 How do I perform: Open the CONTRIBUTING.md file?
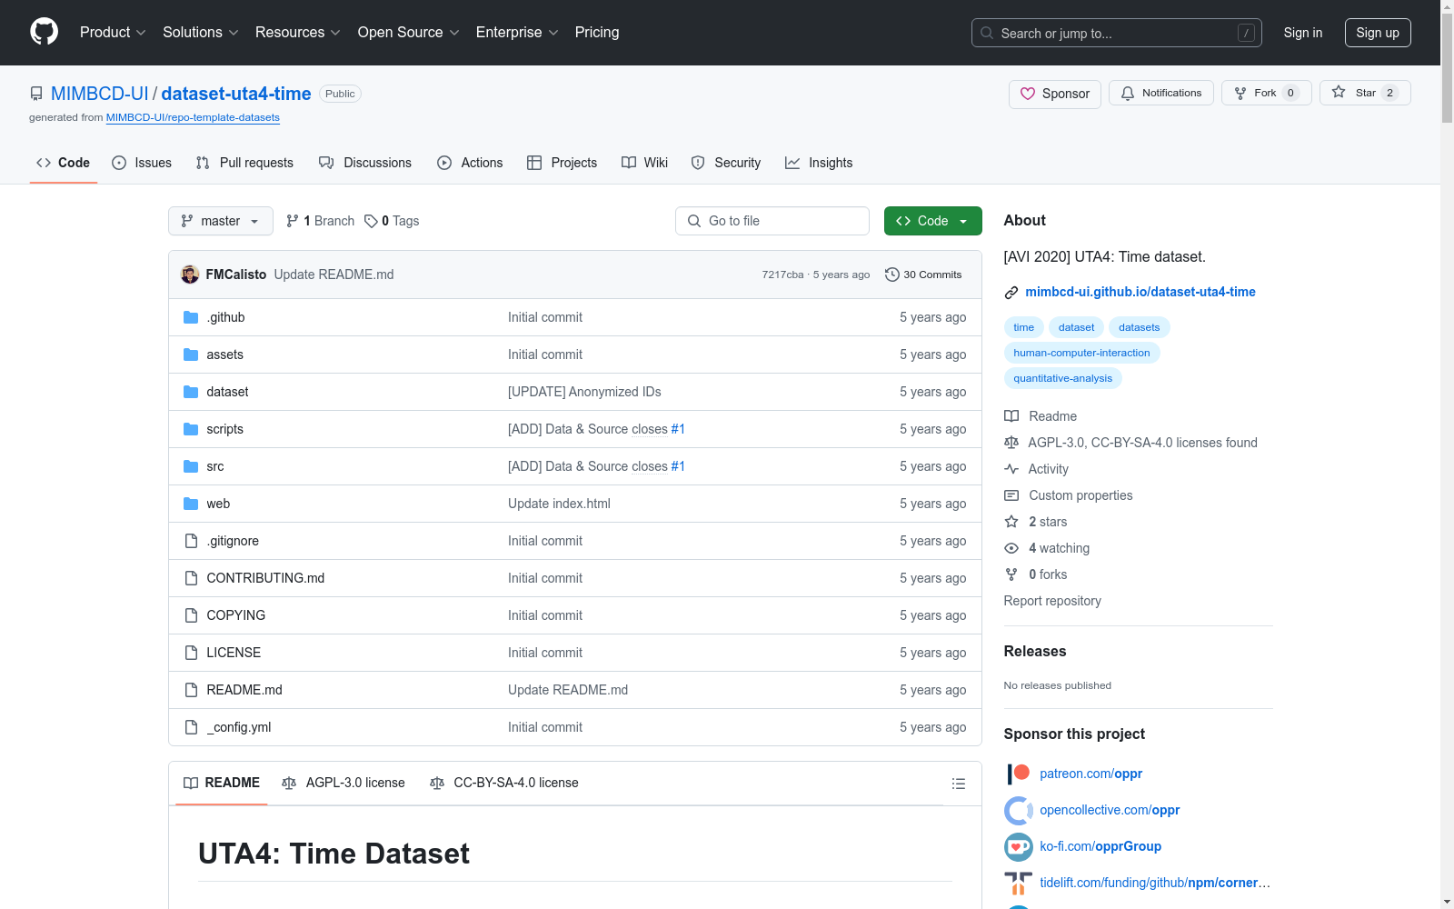click(x=265, y=578)
